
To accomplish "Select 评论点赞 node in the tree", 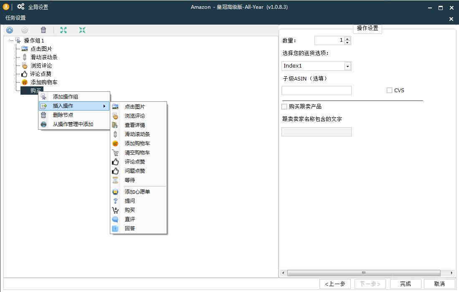I will pyautogui.click(x=41, y=74).
